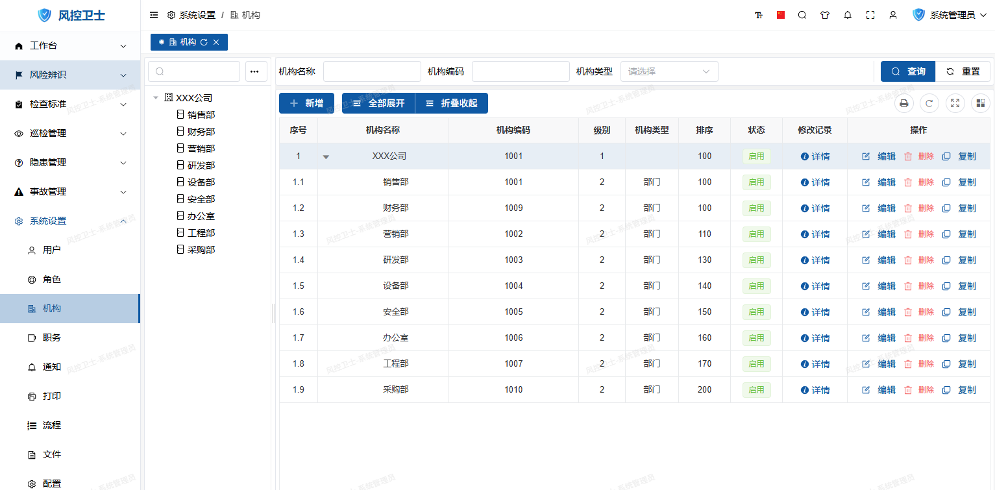This screenshot has width=995, height=490.
Task: Open the notification bell in the header
Action: tap(848, 15)
